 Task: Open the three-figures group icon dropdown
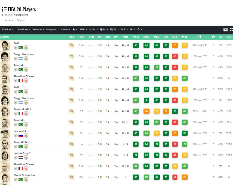click(x=140, y=30)
